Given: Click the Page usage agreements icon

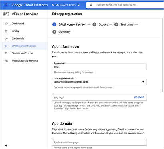Looking at the screenshot, I should (x=6, y=61).
